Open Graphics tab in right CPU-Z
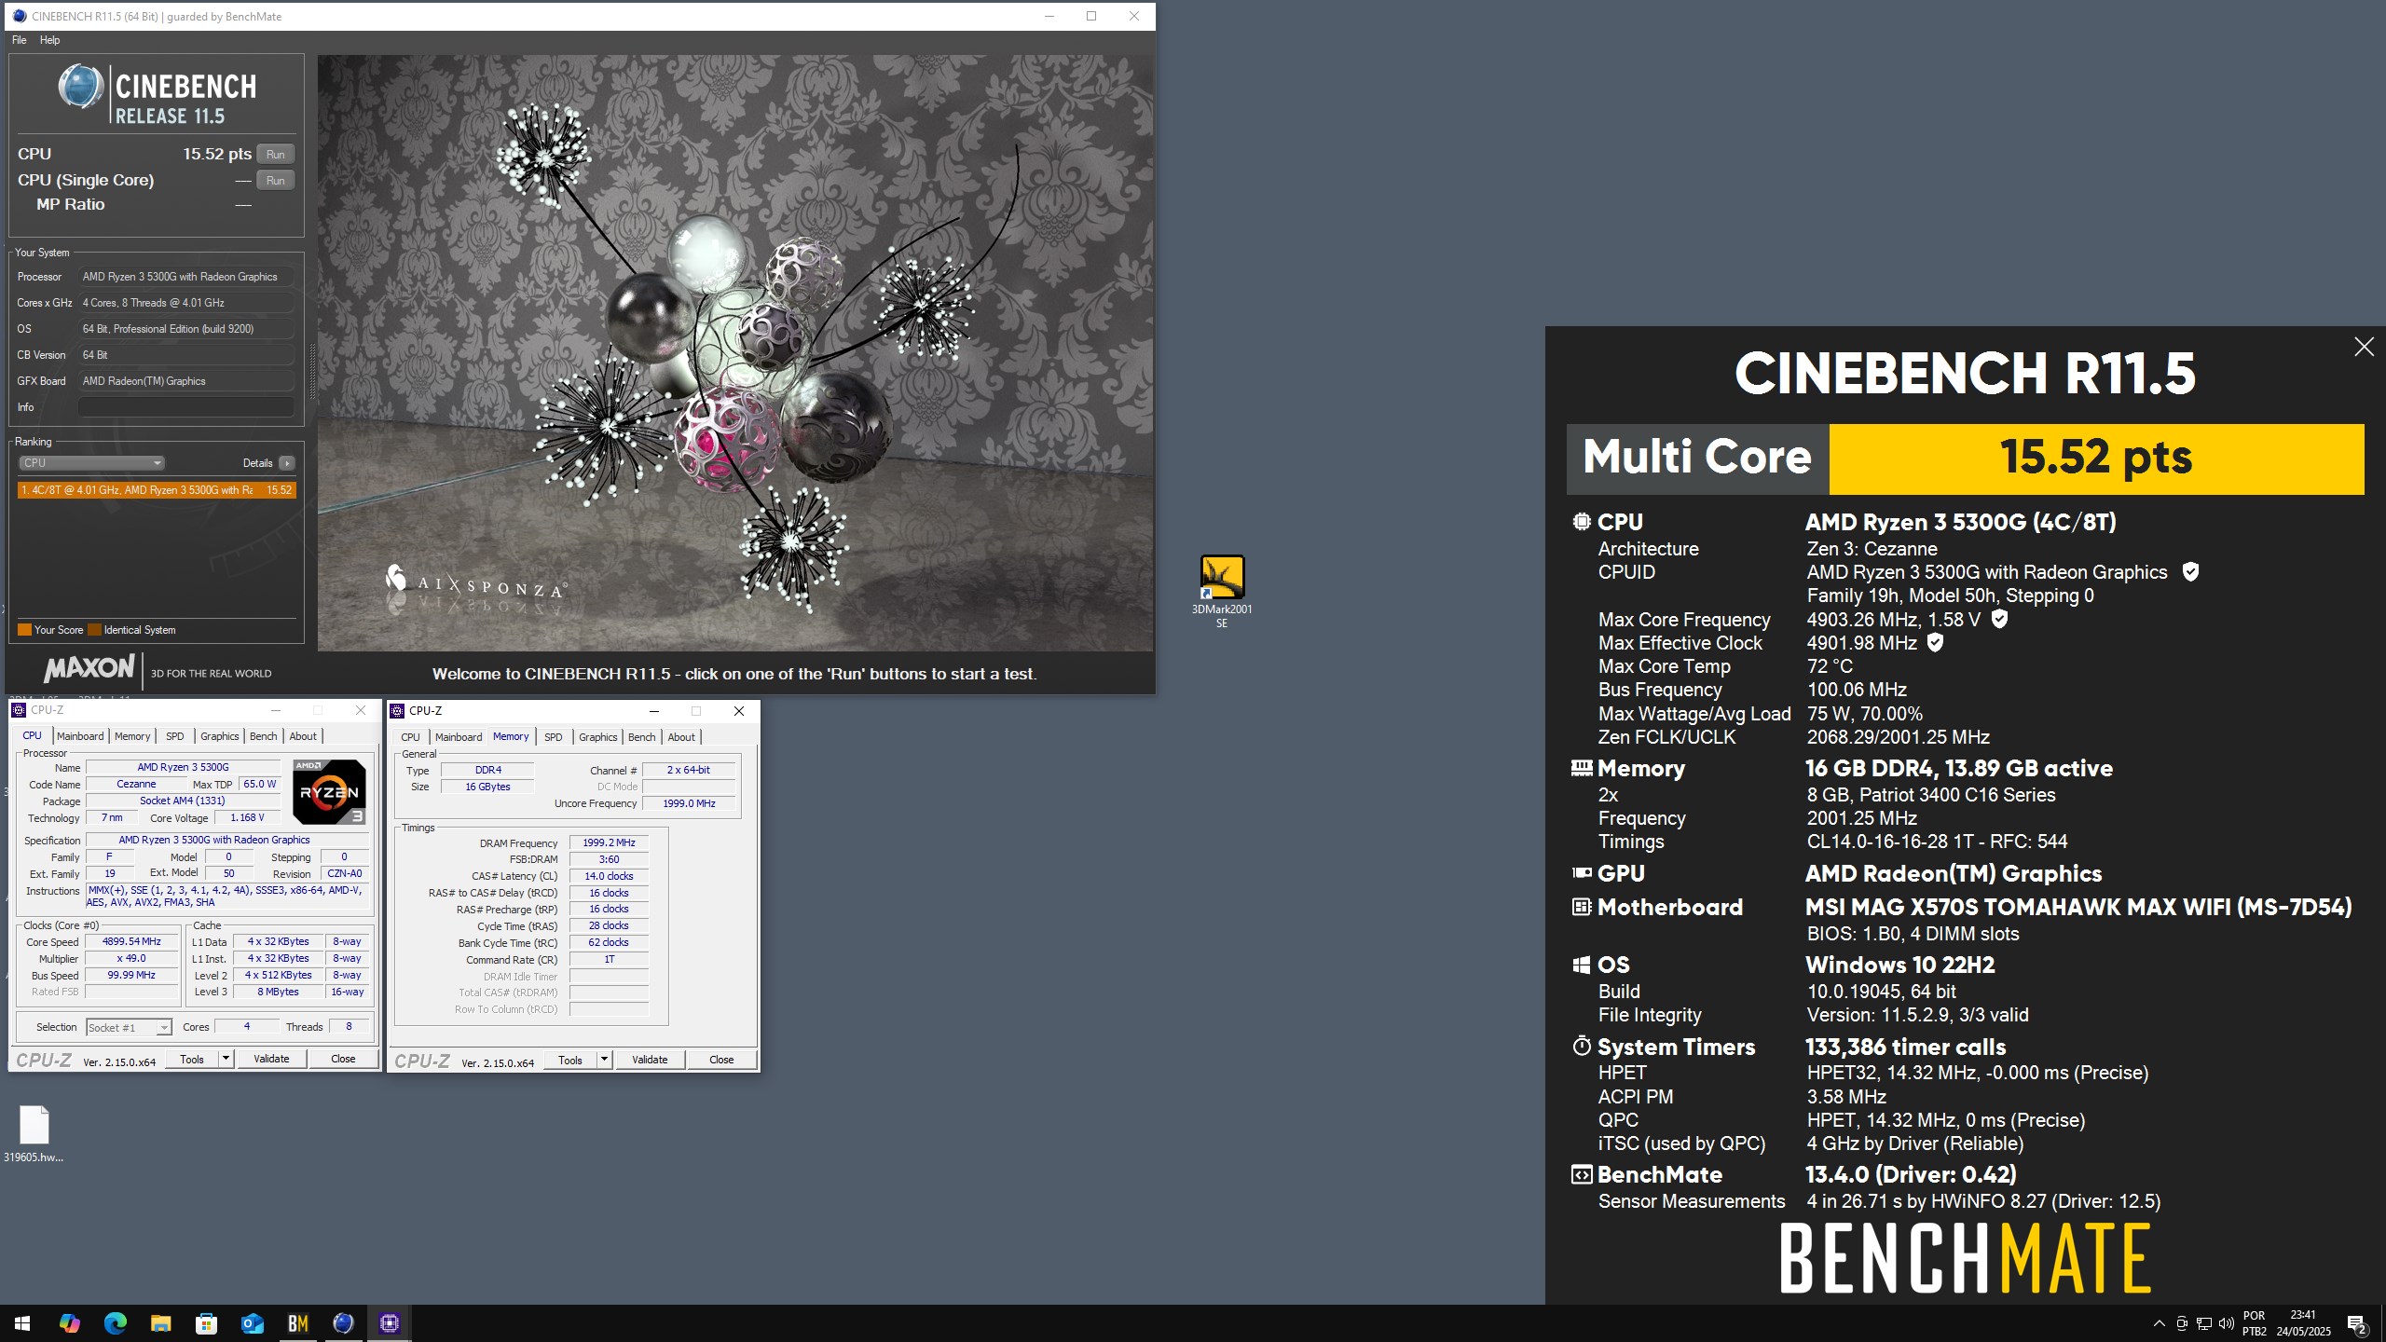The image size is (2386, 1342). click(598, 737)
